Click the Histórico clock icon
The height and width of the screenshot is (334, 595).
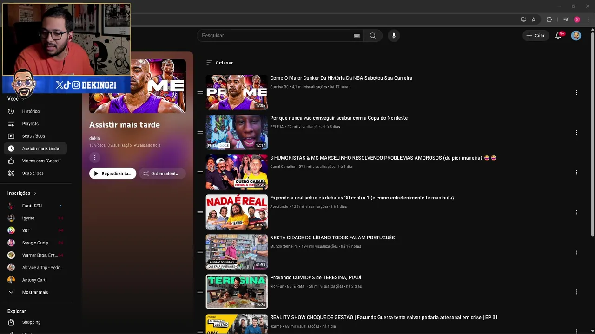click(x=11, y=111)
